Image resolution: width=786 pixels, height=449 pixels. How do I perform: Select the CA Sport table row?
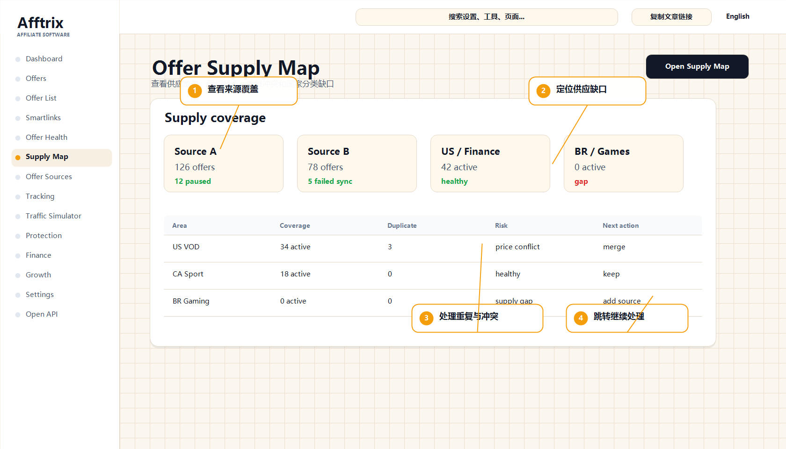433,275
